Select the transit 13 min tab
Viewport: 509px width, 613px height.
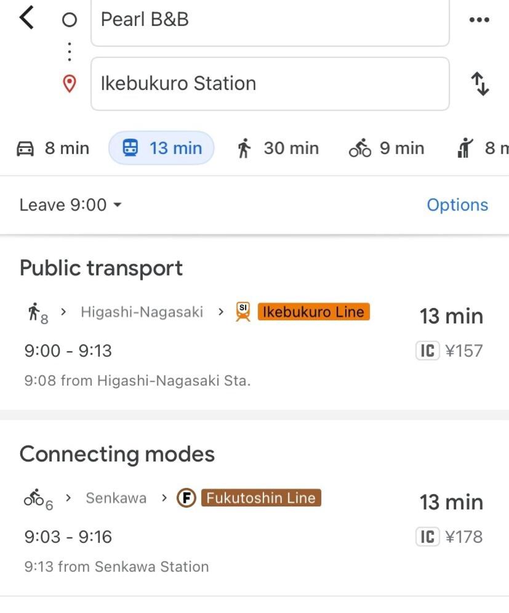(x=162, y=148)
